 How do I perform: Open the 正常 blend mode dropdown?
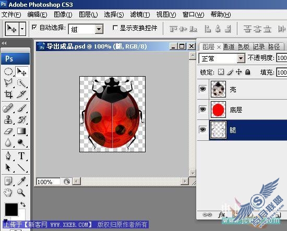coord(241,58)
